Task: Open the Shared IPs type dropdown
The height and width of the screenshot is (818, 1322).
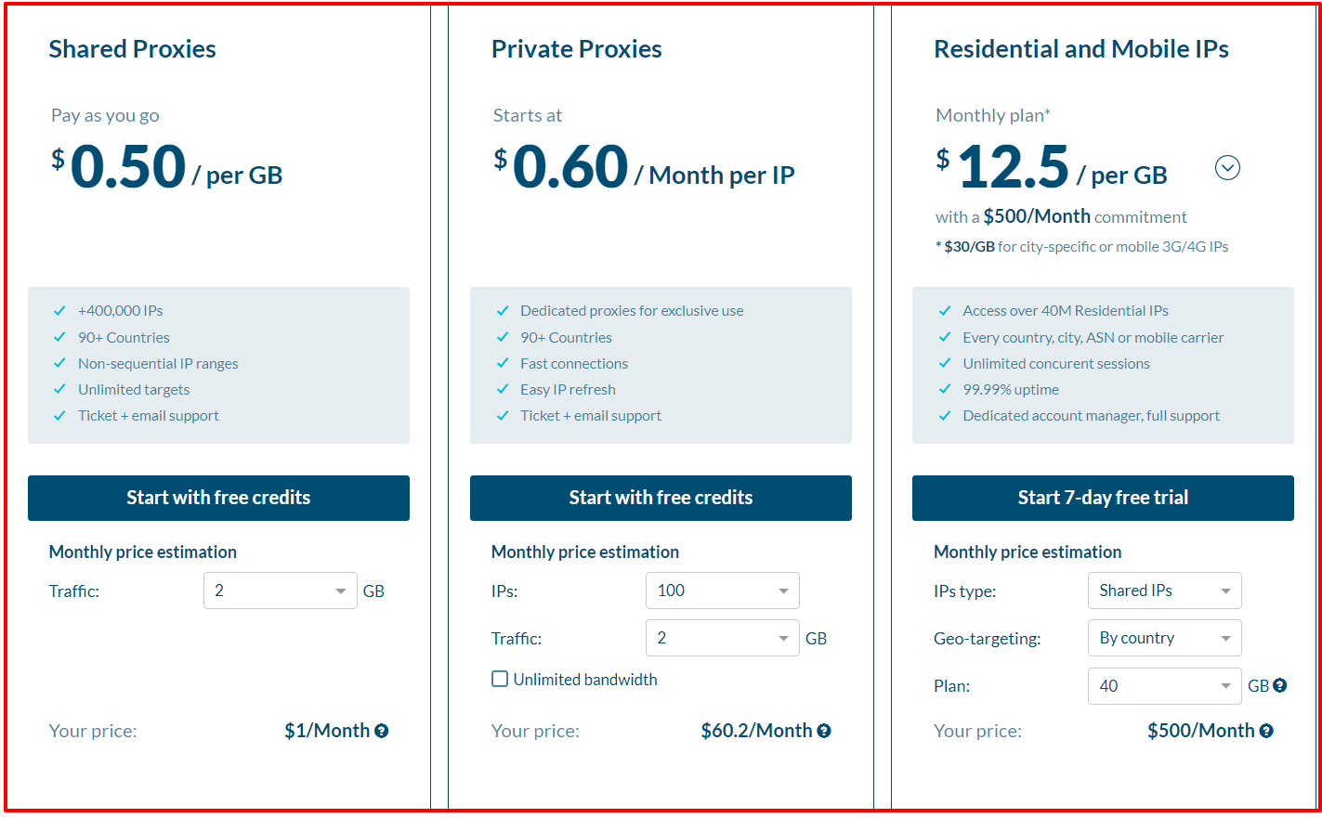Action: coord(1164,591)
